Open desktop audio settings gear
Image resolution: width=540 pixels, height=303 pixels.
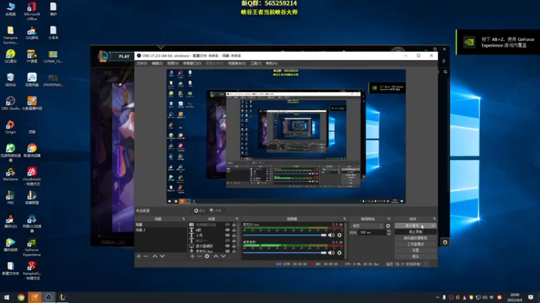coord(340,253)
